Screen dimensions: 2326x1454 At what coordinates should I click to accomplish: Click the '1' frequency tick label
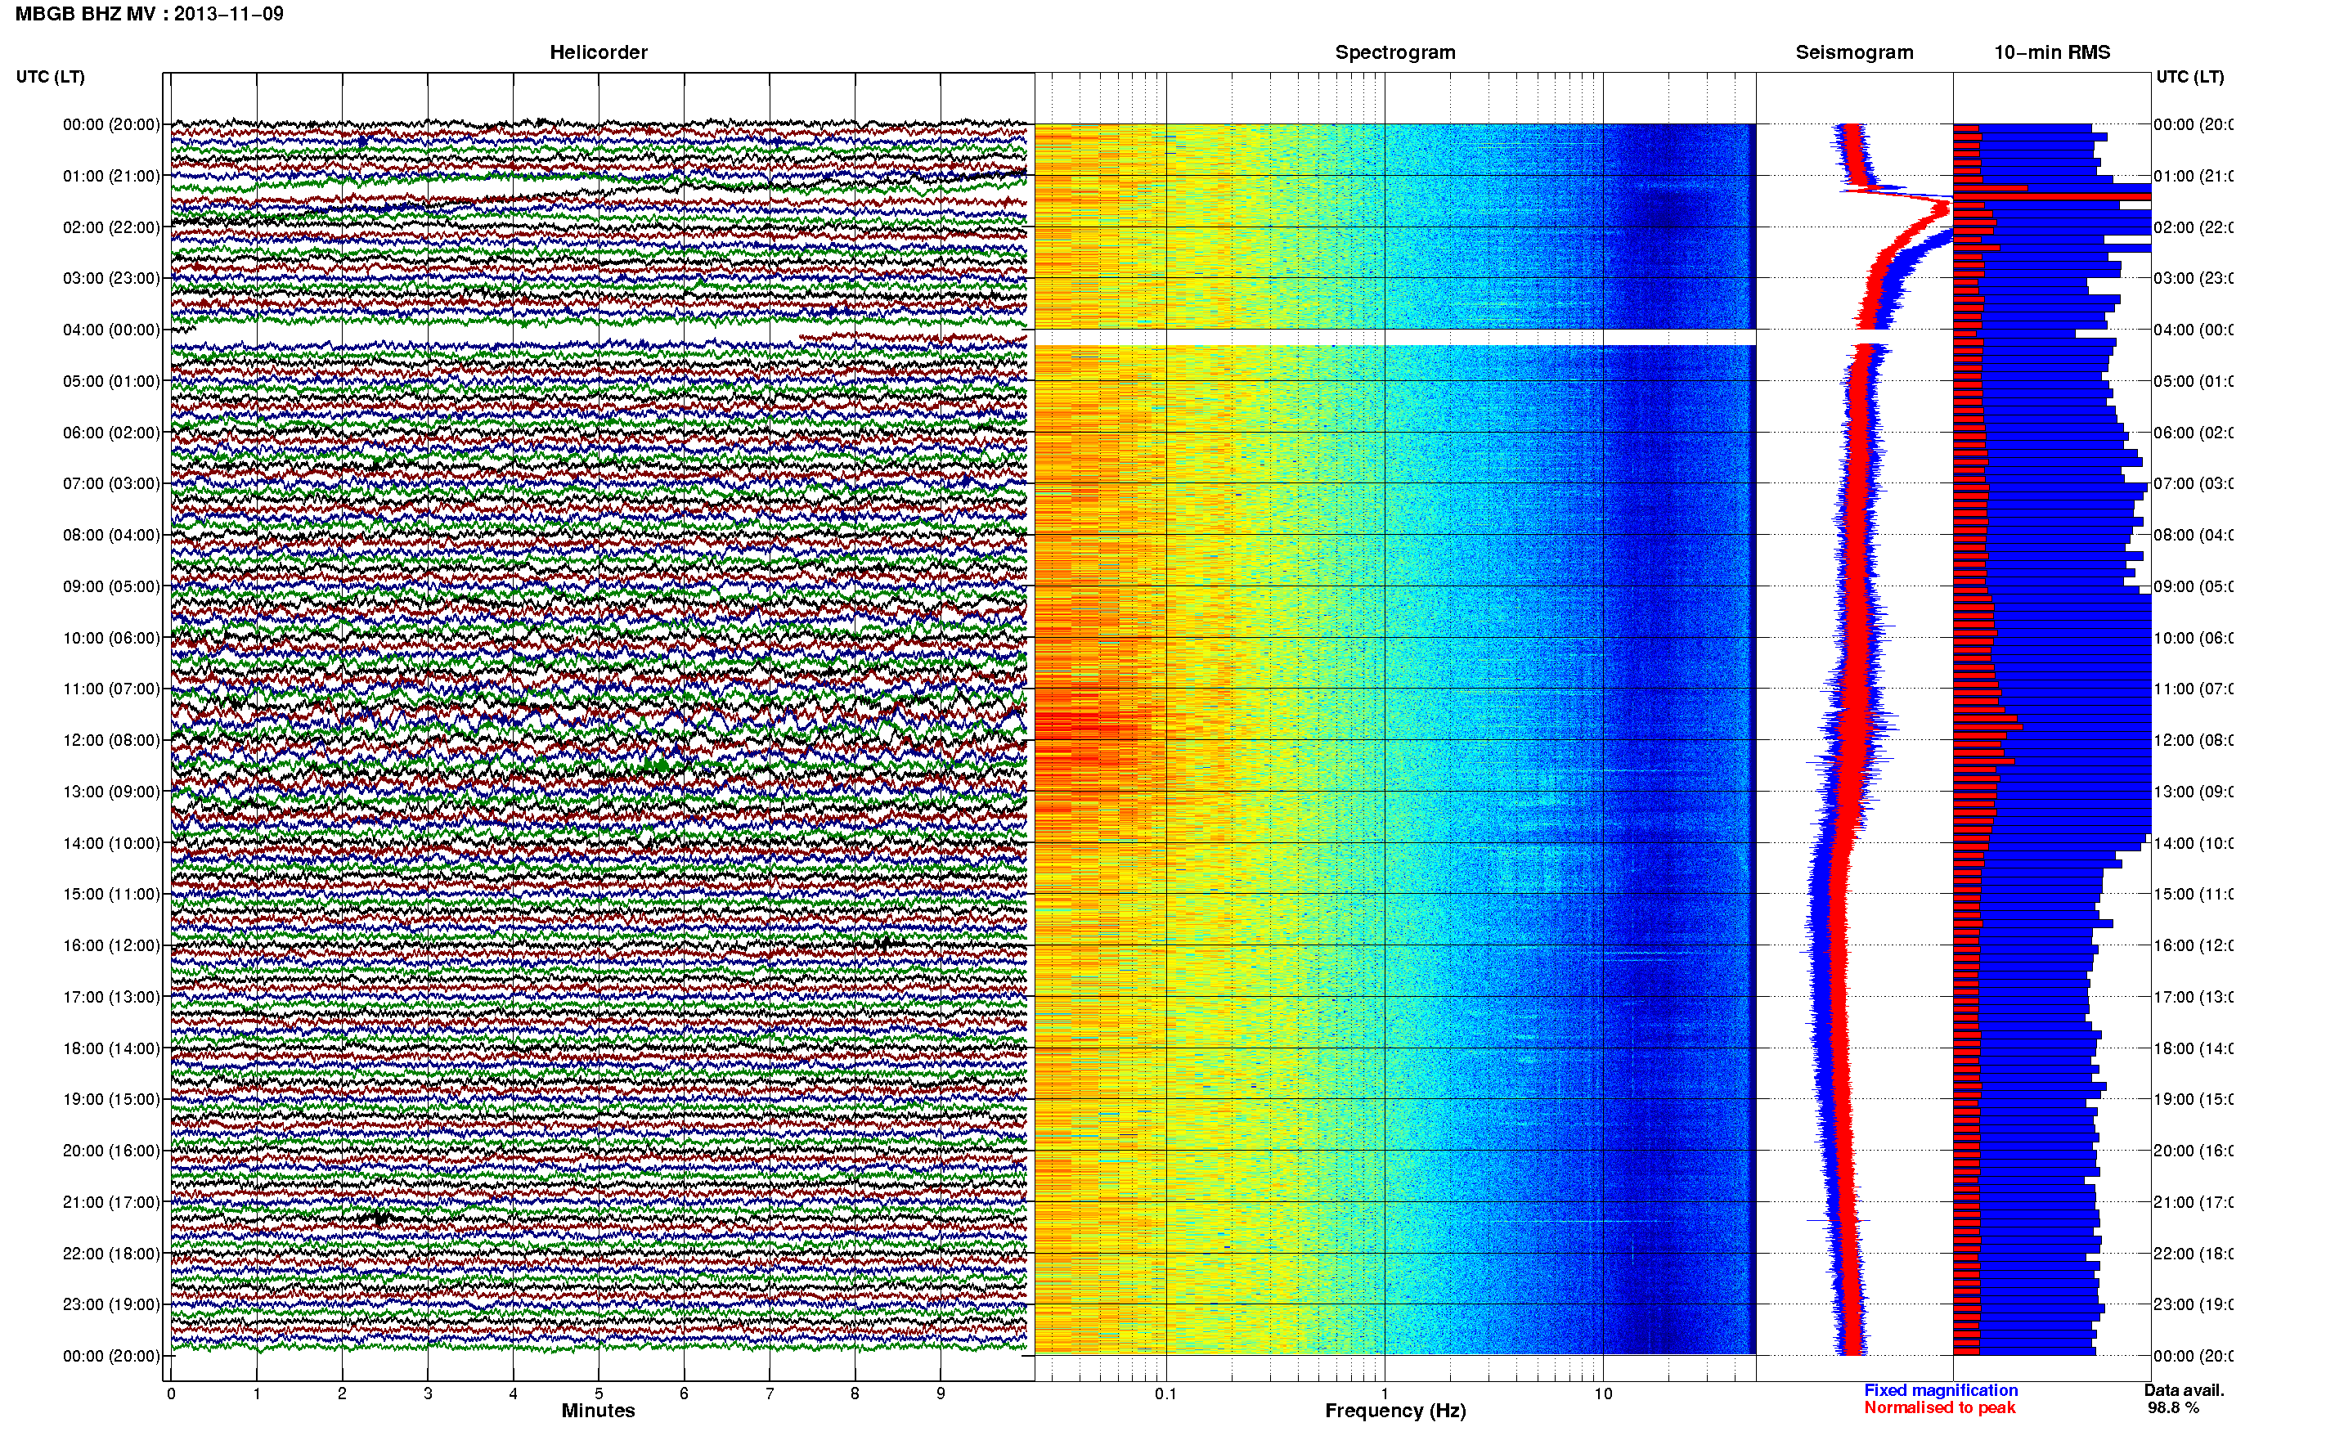click(1385, 1393)
